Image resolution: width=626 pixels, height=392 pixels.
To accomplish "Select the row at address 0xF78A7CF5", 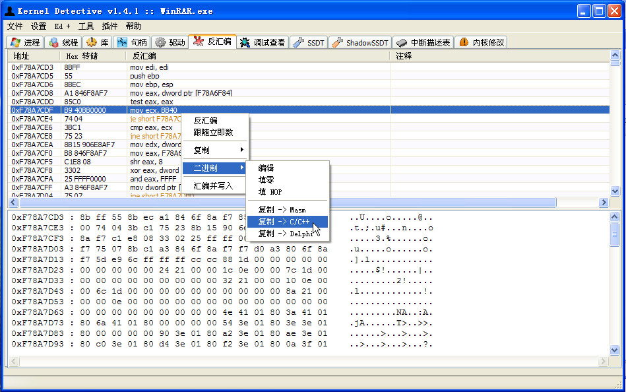I will tap(309, 162).
